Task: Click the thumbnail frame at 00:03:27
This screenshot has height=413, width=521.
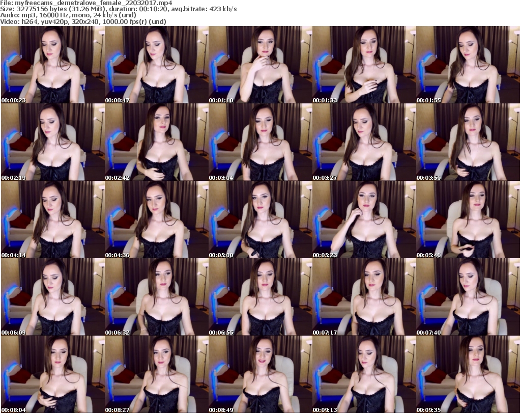Action: [364, 142]
